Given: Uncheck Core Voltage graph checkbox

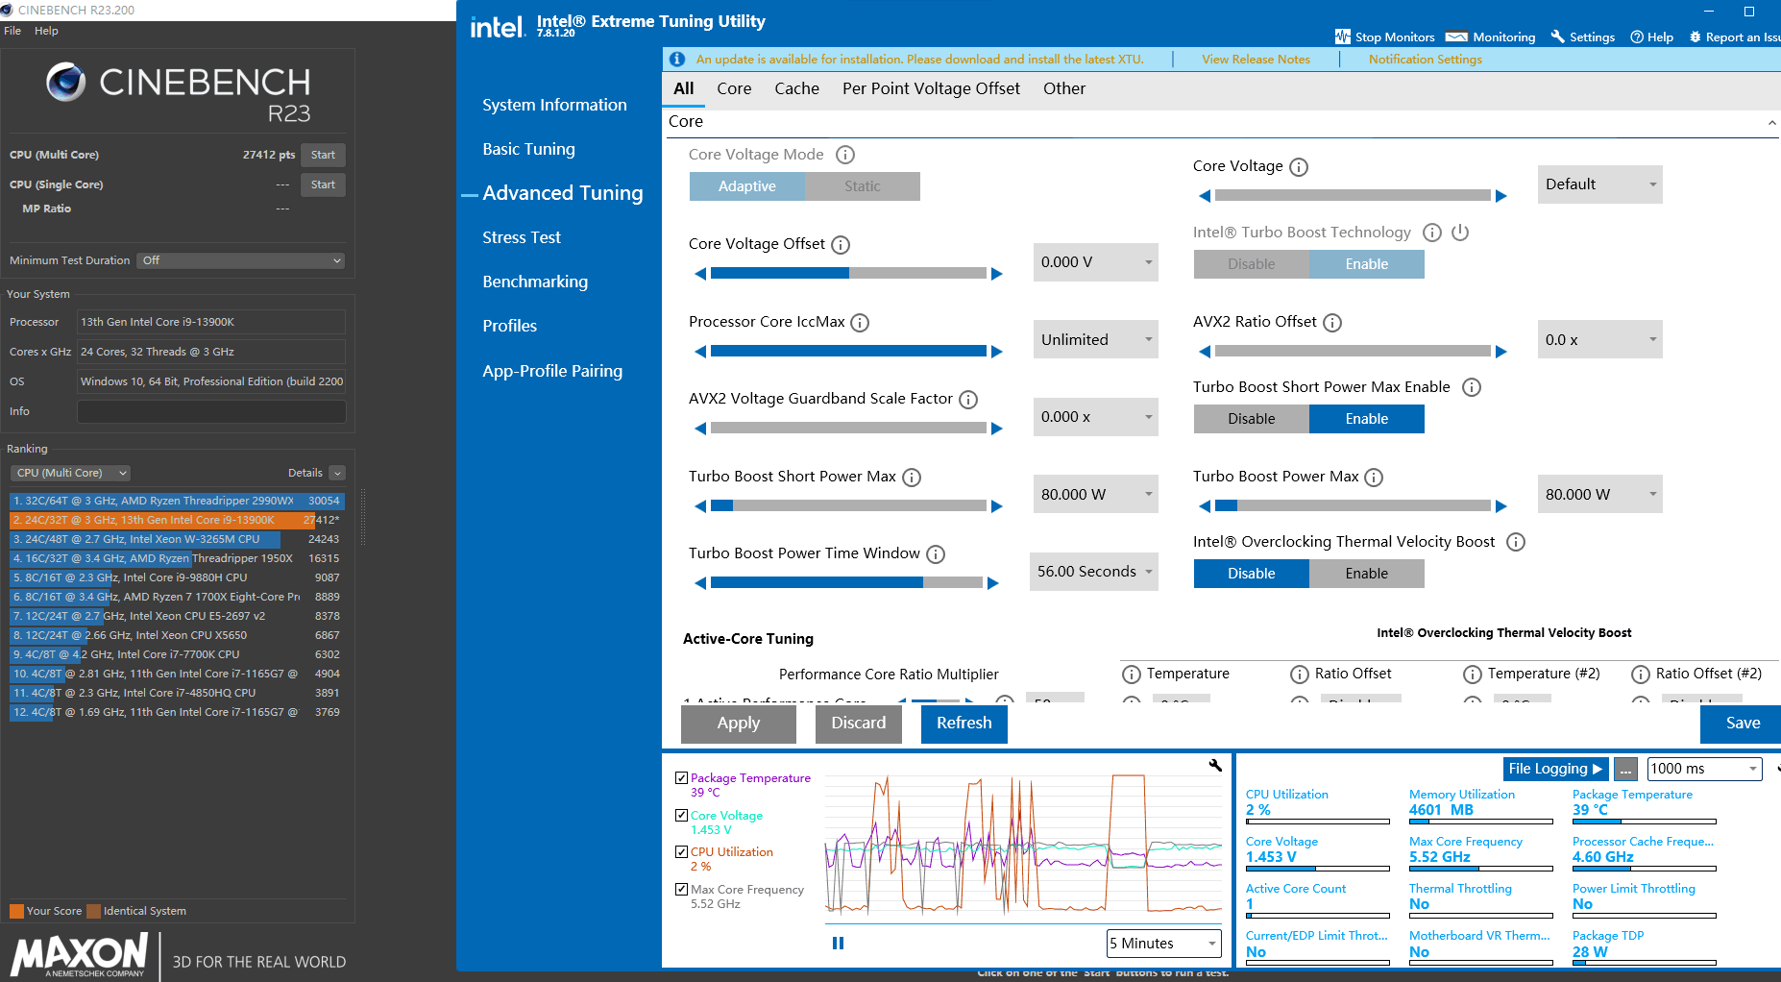Looking at the screenshot, I should pos(681,816).
